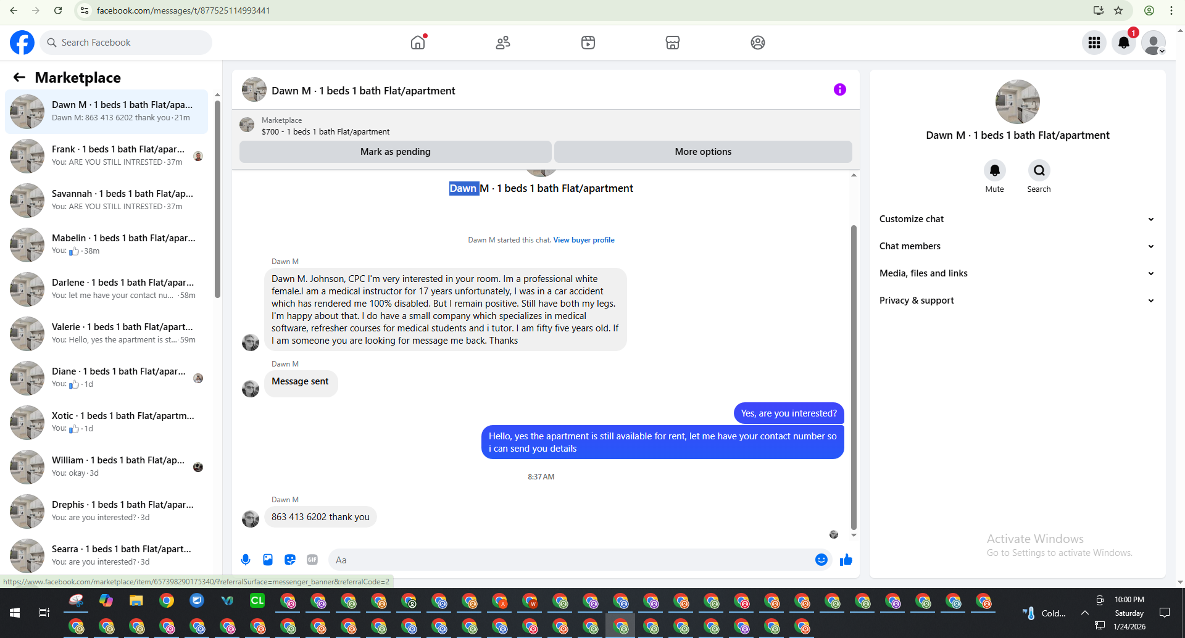Viewport: 1185px width, 638px height.
Task: Open the Friends icon in top navigation
Action: pyautogui.click(x=503, y=43)
